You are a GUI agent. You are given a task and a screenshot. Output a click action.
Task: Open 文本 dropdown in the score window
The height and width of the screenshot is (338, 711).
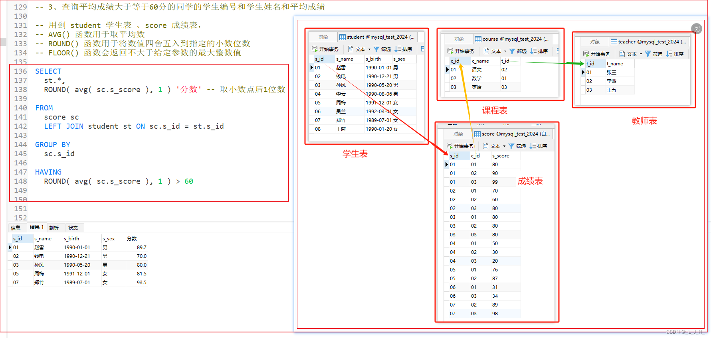pyautogui.click(x=494, y=146)
